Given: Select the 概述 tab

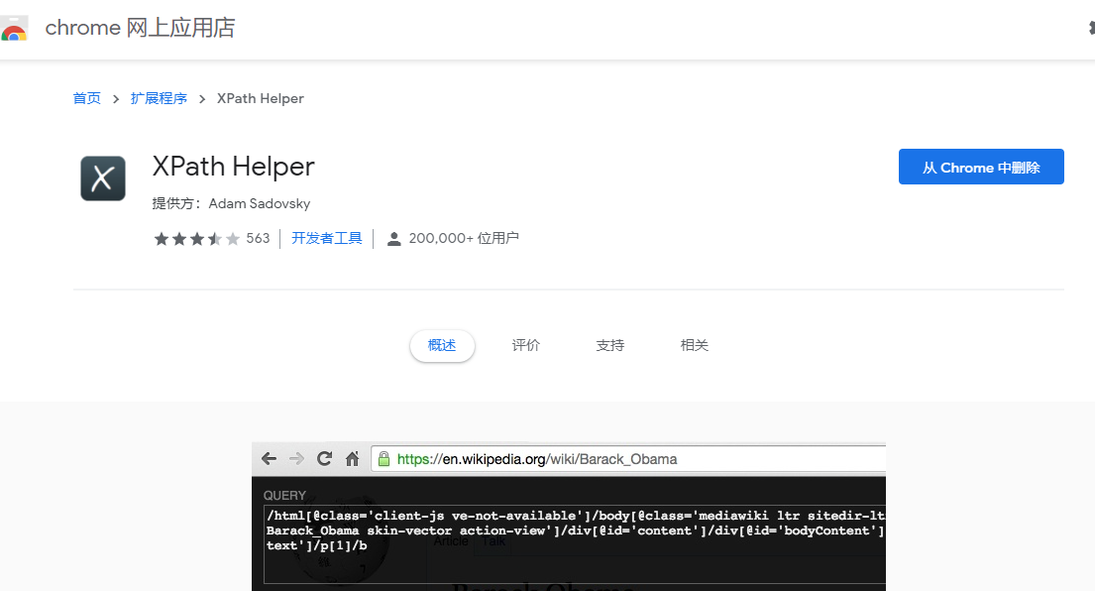Looking at the screenshot, I should click(x=442, y=346).
